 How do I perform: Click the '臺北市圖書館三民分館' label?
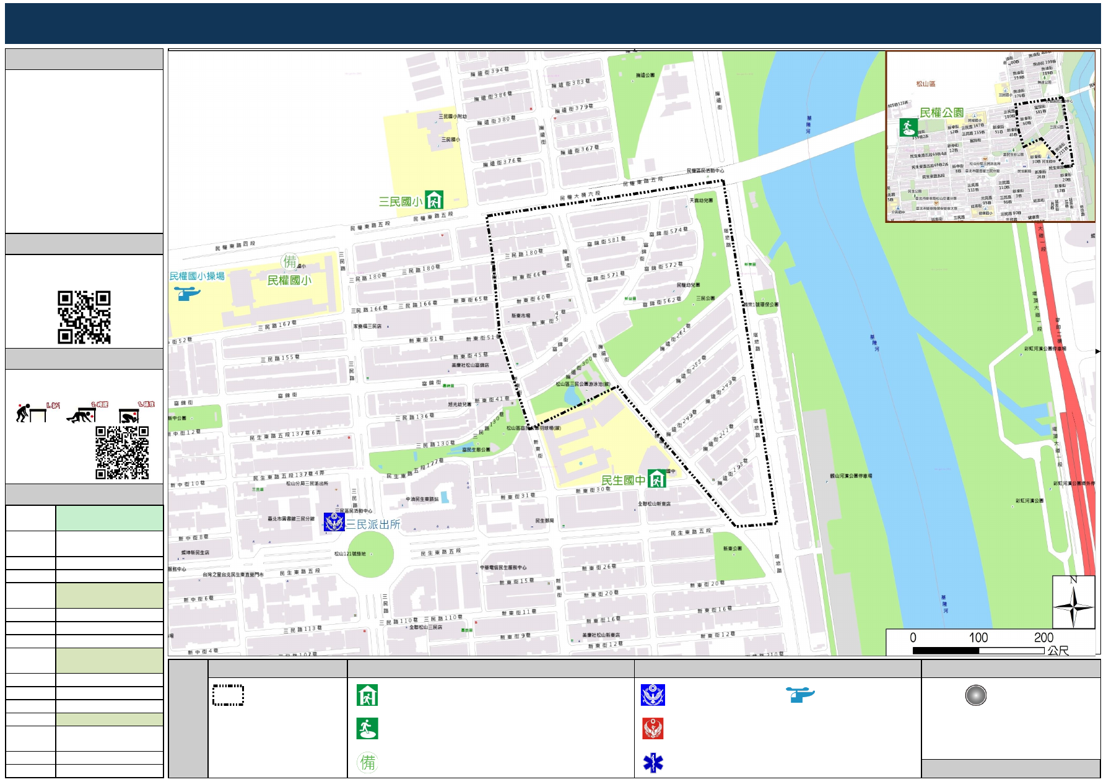click(291, 519)
